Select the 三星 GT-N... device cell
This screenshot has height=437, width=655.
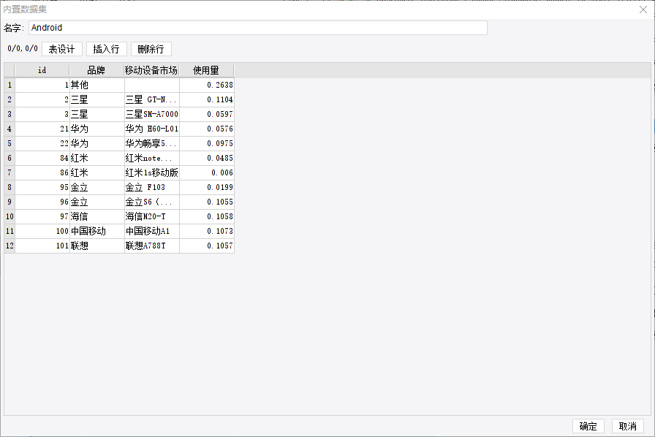tap(152, 99)
